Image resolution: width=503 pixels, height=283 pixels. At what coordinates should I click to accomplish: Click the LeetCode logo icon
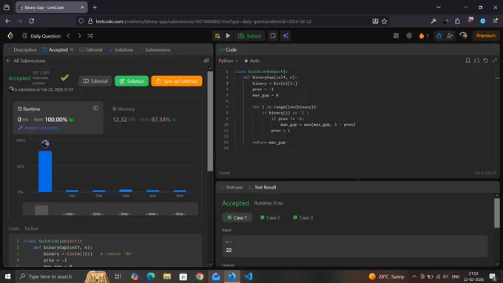(10, 35)
